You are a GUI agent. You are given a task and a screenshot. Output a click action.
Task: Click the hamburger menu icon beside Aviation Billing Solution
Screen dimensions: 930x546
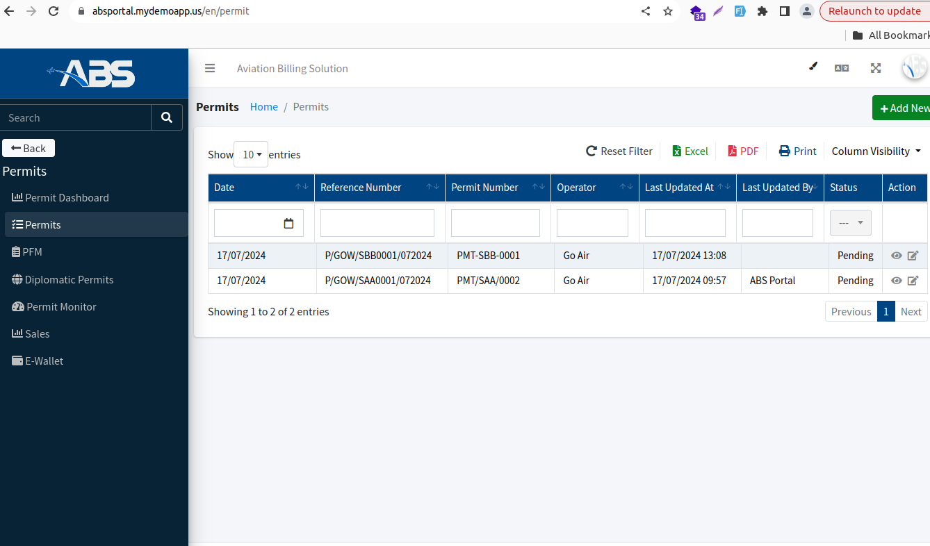[x=210, y=68]
